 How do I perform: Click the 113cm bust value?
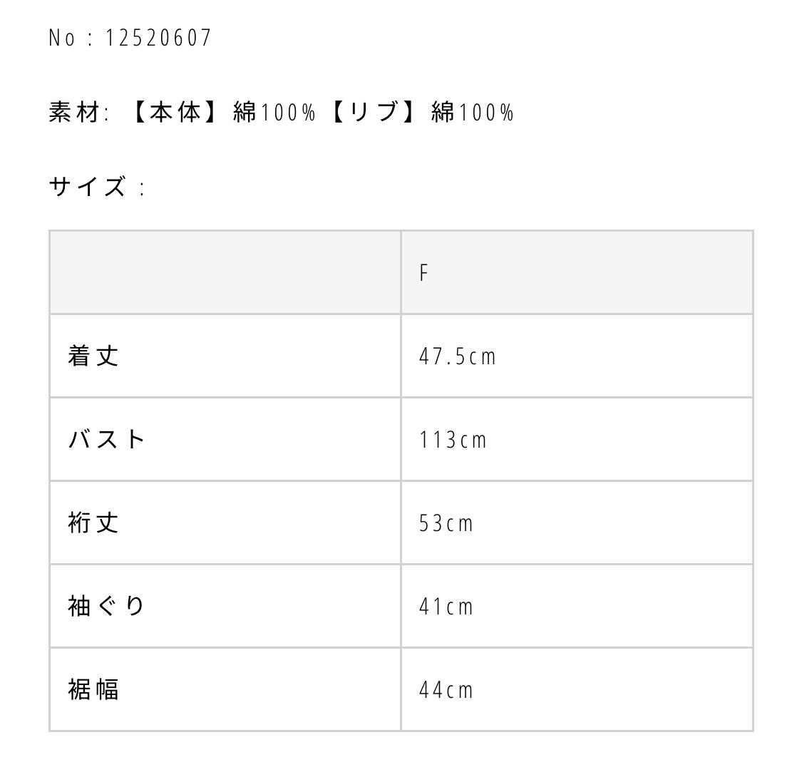[x=453, y=440]
